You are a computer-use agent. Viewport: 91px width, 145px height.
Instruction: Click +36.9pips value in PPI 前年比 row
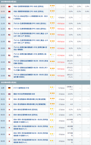pyautogui.click(x=61, y=29)
